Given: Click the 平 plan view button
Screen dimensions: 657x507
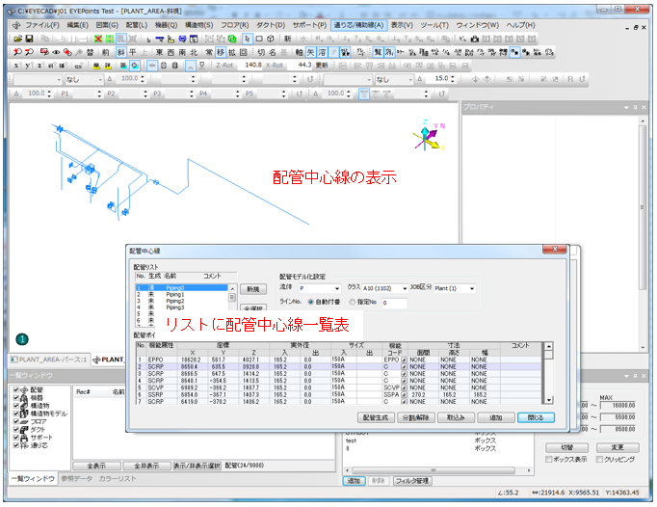Looking at the screenshot, I should click(133, 52).
